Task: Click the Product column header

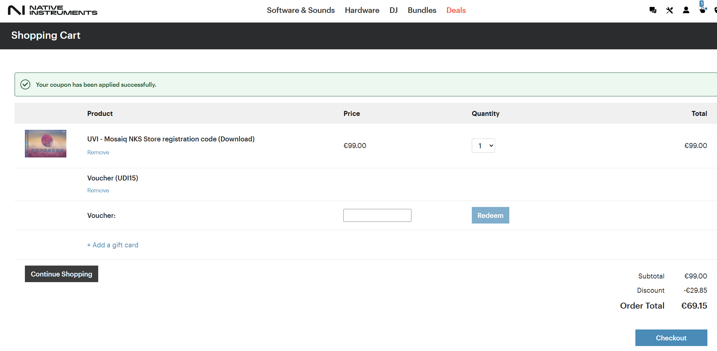Action: [x=100, y=114]
